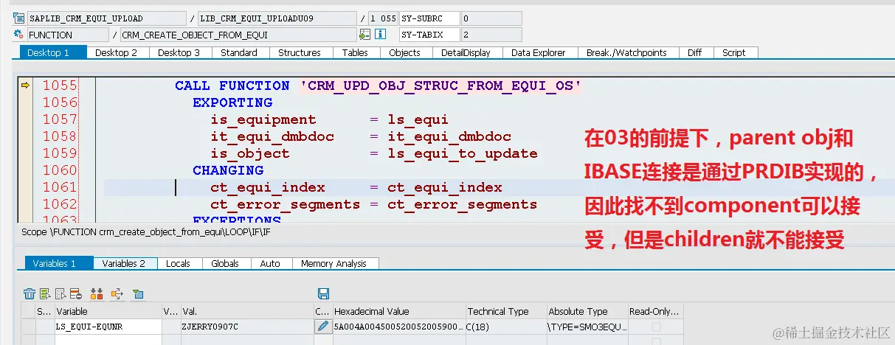Viewport: 895px width, 345px height.
Task: Click the program icon beside SAPLIB_CRM_EQUI_UPLOAD
Action: click(18, 18)
